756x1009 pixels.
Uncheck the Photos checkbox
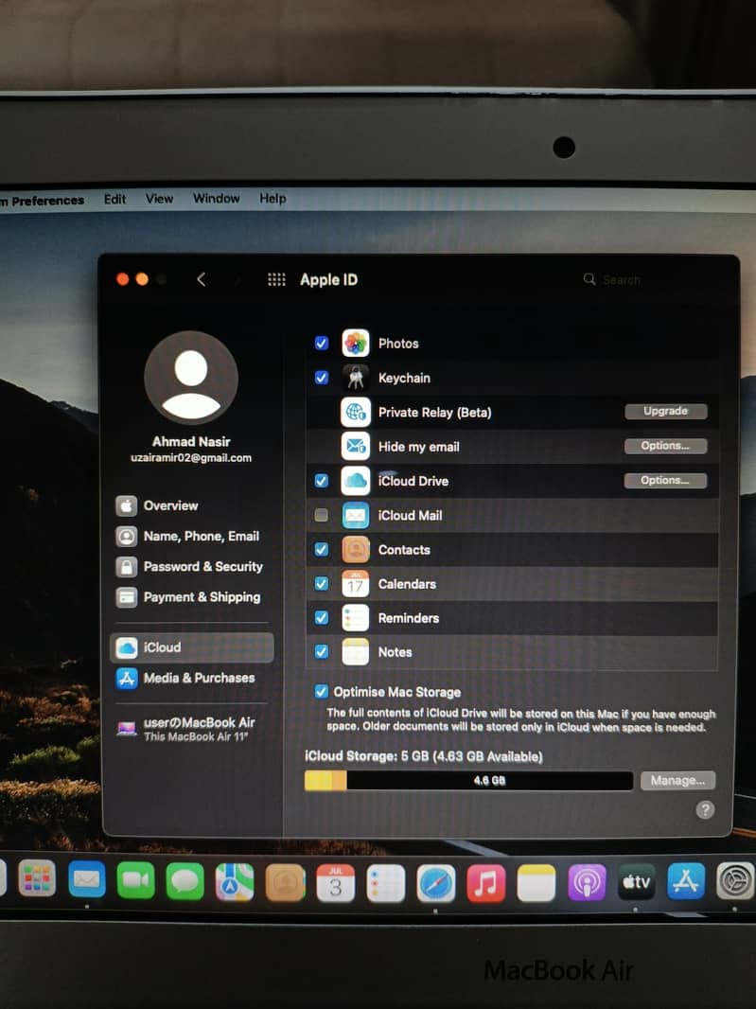[x=322, y=343]
